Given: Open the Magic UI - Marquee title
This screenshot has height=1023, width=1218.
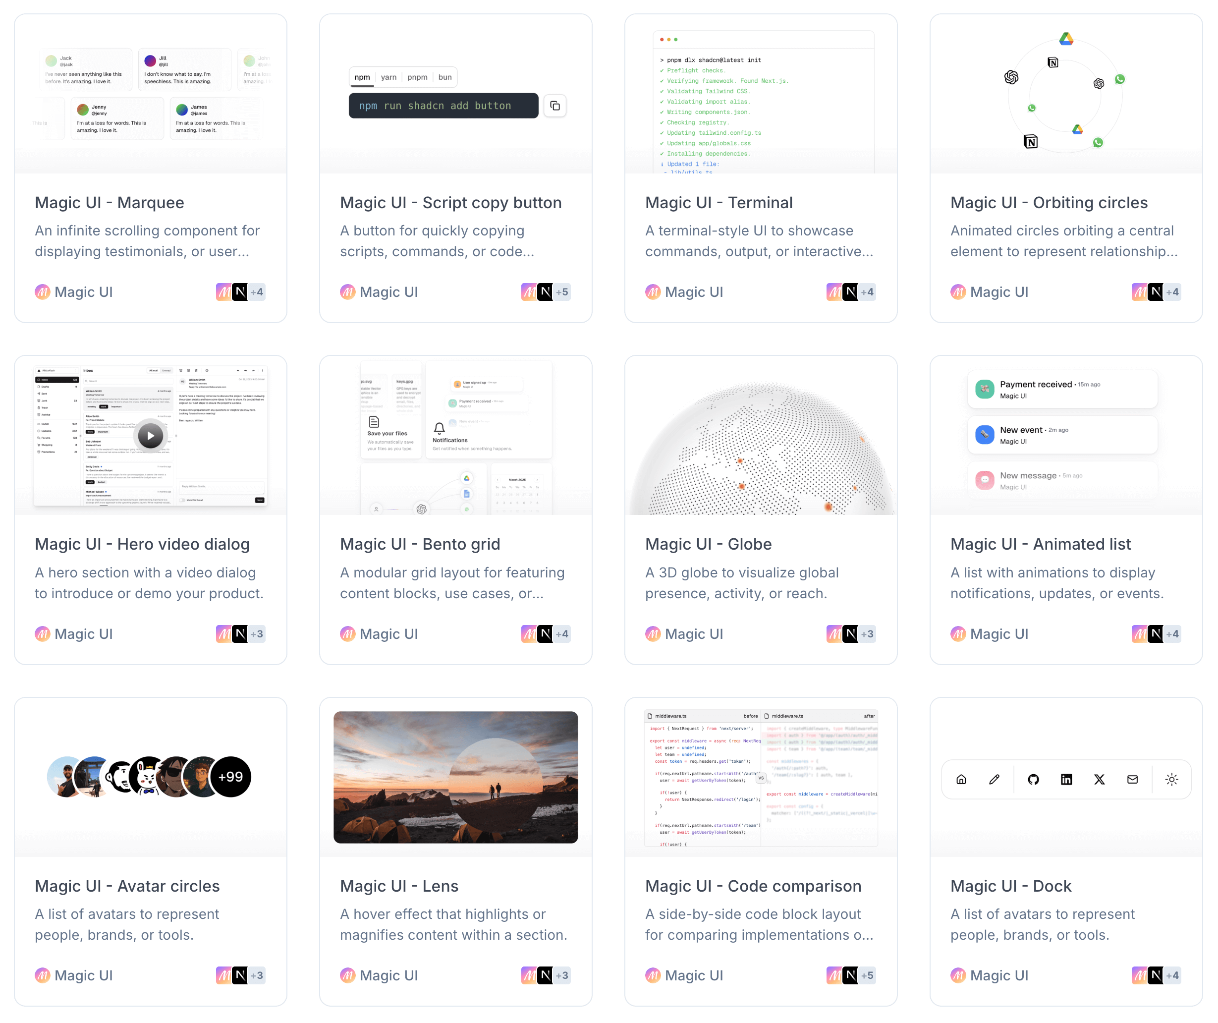Looking at the screenshot, I should (x=109, y=203).
